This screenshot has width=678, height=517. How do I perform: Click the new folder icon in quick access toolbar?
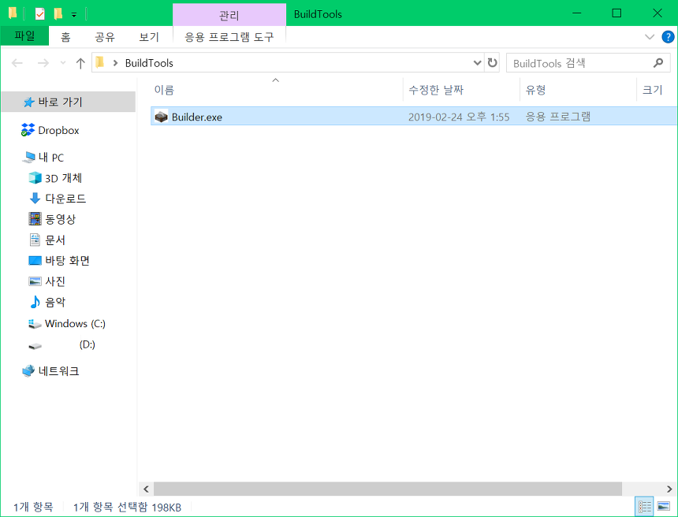tap(58, 14)
